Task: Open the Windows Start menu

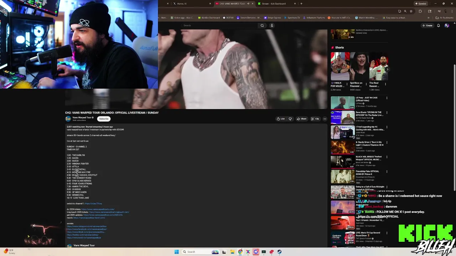Action: coord(176,252)
